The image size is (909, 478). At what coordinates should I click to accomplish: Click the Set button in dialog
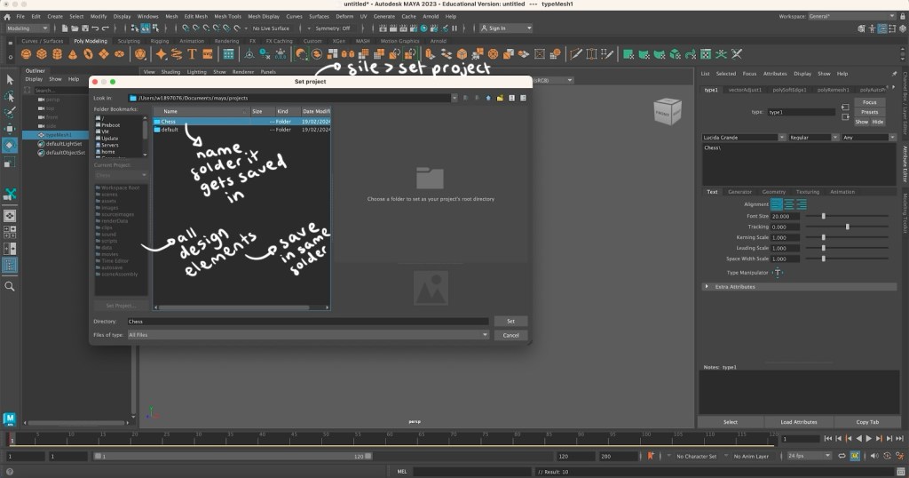[510, 321]
